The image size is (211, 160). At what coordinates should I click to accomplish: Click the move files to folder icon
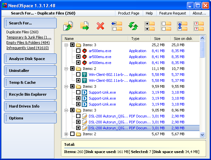pyautogui.click(x=84, y=26)
